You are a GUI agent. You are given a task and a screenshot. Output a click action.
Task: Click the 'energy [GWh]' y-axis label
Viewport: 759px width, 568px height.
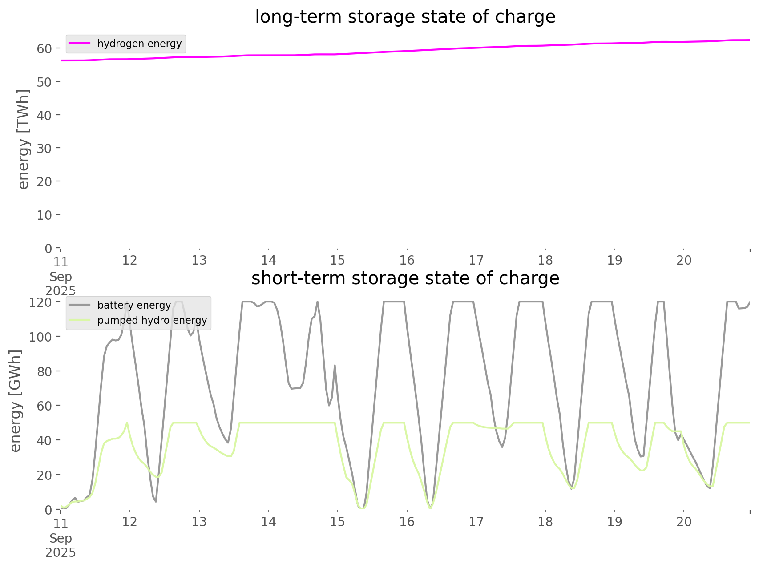click(x=16, y=401)
